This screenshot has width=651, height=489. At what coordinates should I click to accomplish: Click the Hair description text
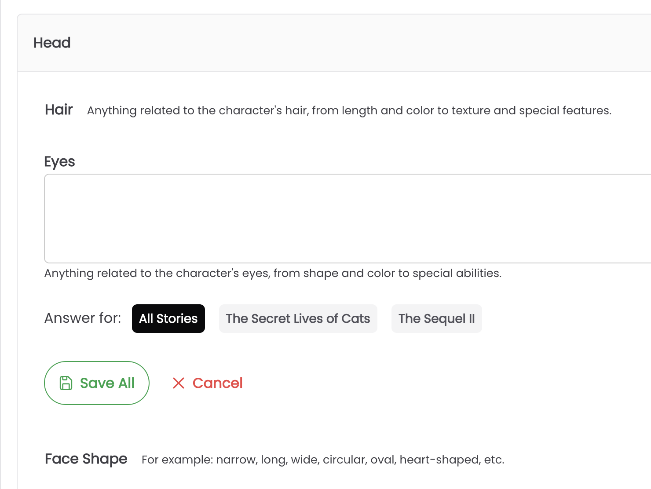pos(349,110)
